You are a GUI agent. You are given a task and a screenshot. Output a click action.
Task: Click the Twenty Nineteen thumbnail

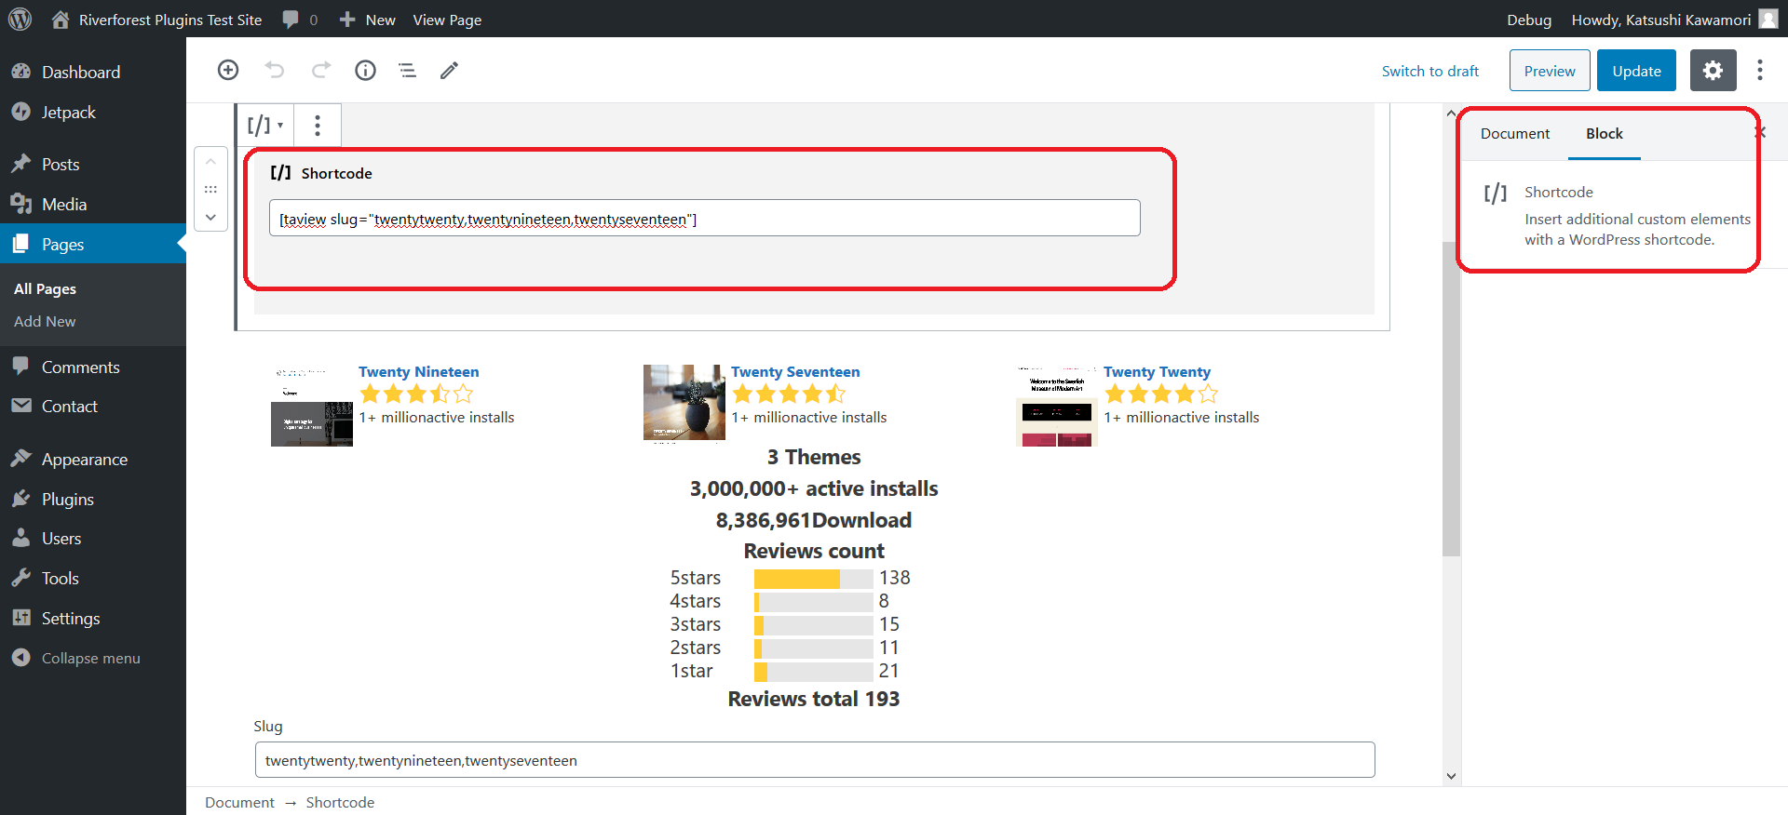coord(312,405)
